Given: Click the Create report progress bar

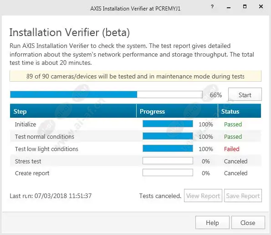Looking at the screenshot, I should tap(168, 172).
